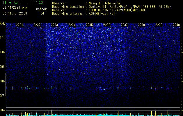Click the Receiving Location label
183x116 pixels.
tap(68, 7)
